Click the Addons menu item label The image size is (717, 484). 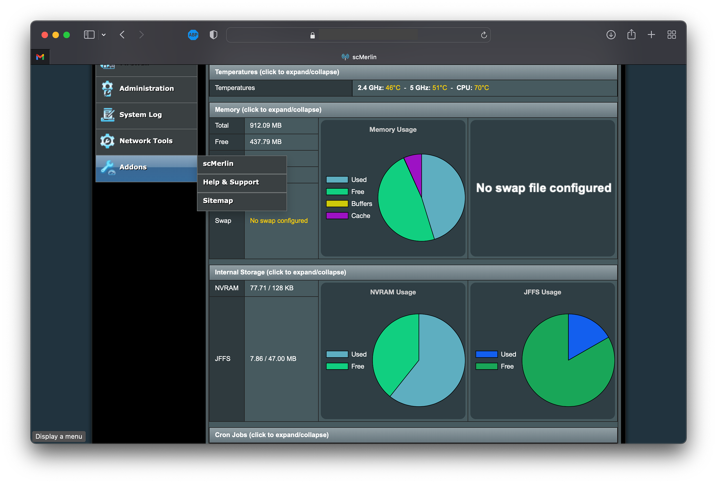pyautogui.click(x=133, y=167)
